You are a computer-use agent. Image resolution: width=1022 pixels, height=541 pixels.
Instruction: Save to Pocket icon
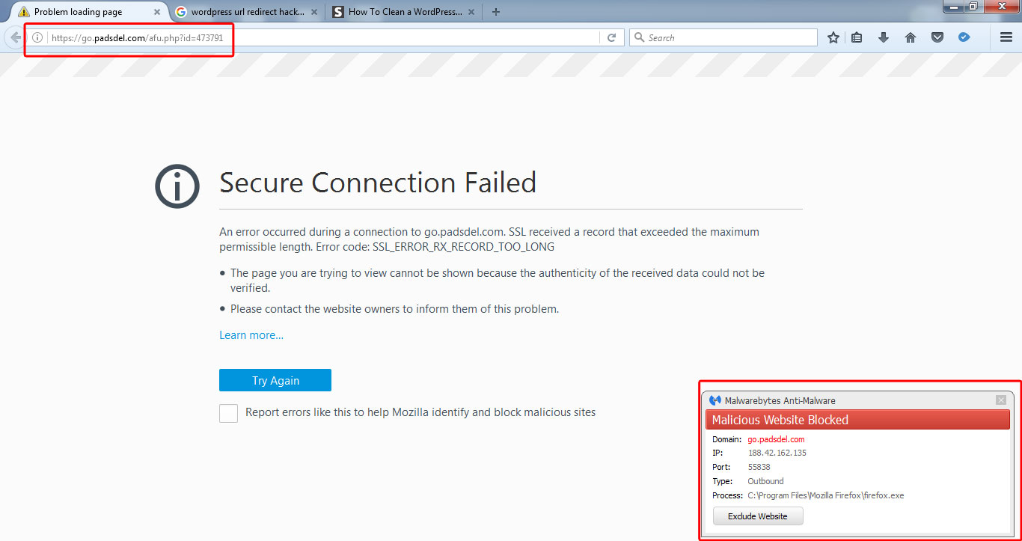tap(937, 37)
